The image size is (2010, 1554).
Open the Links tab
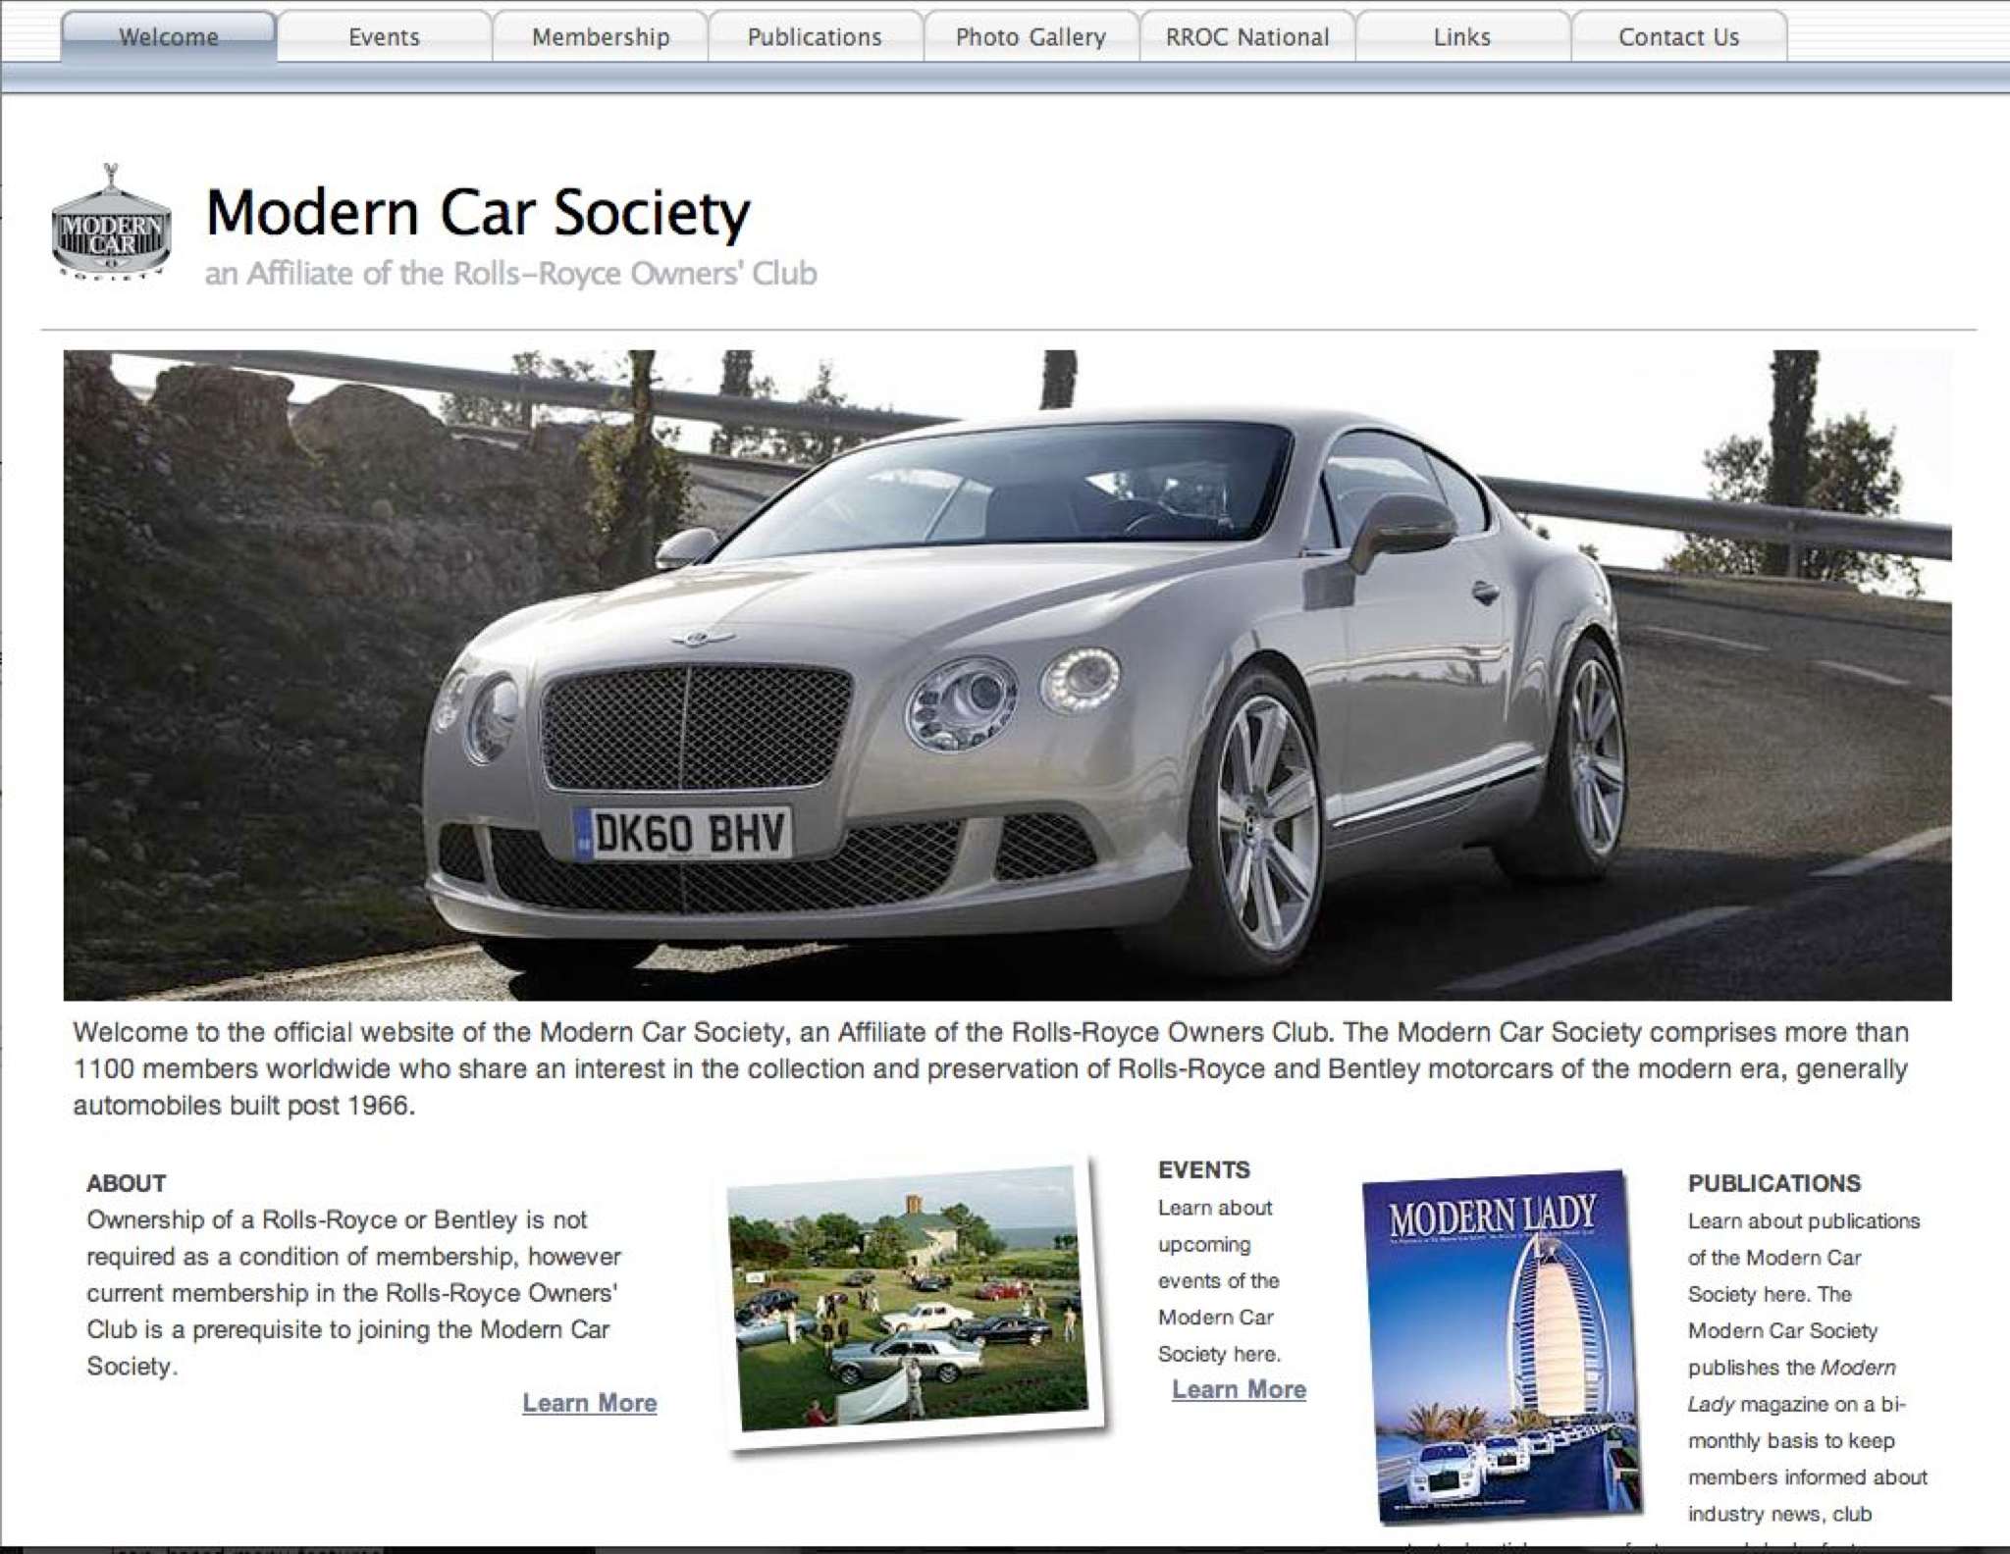click(1461, 37)
